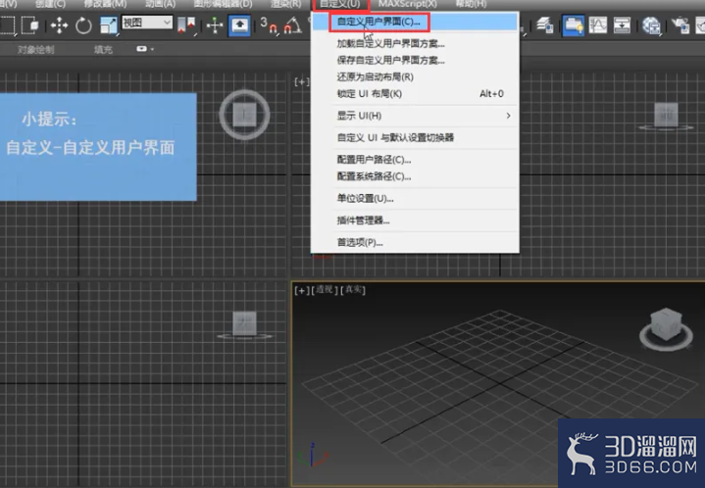Open 单位设置(U)... dialog
The width and height of the screenshot is (705, 488).
pos(415,198)
